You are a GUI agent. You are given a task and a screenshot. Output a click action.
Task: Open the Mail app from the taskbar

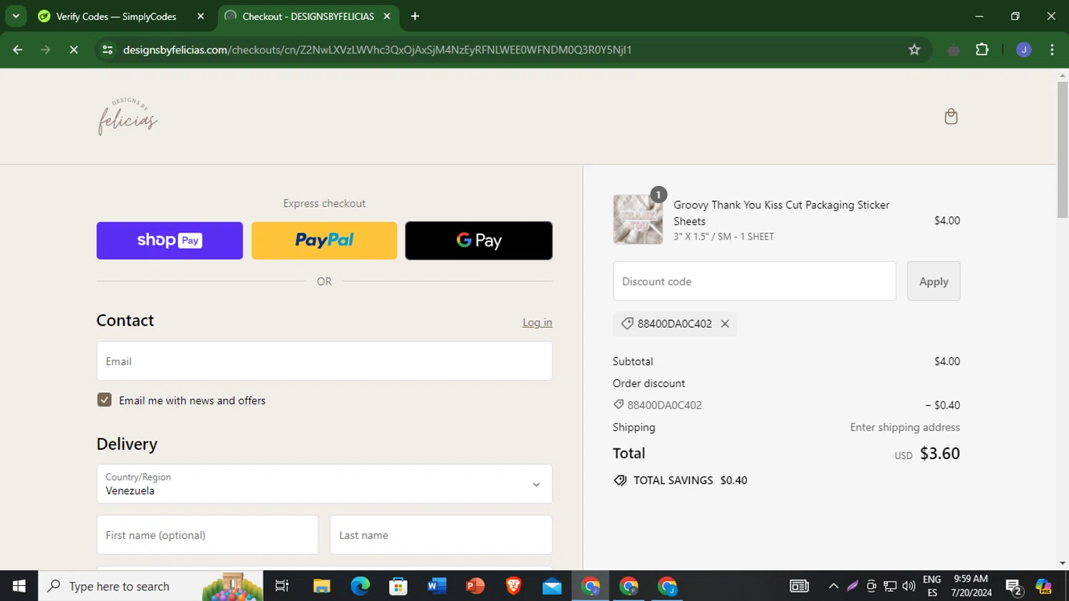tap(552, 586)
